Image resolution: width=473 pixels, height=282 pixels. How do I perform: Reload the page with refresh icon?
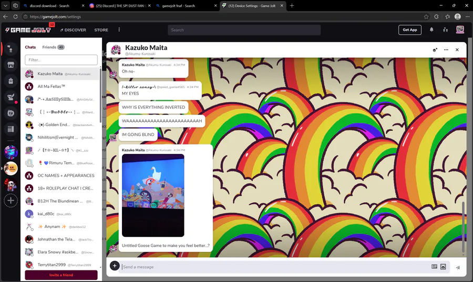click(15, 17)
